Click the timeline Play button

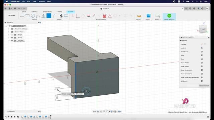(x=12, y=117)
